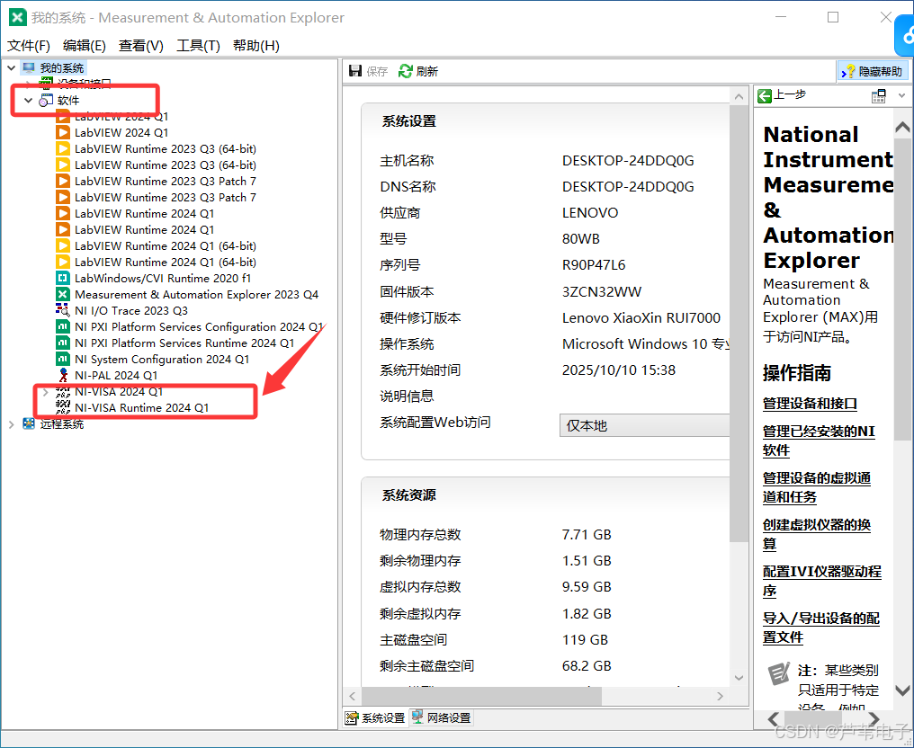Click the 供应商 value LENOVO
Viewport: 914px width, 748px height.
(590, 213)
